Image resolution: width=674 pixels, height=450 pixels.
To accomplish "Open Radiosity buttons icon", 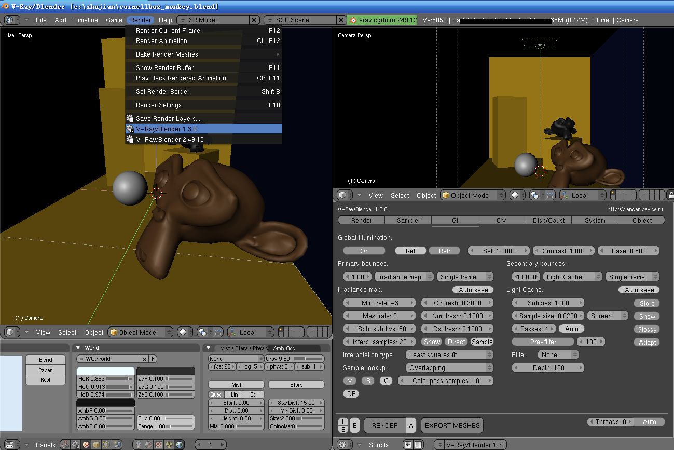I will [169, 445].
